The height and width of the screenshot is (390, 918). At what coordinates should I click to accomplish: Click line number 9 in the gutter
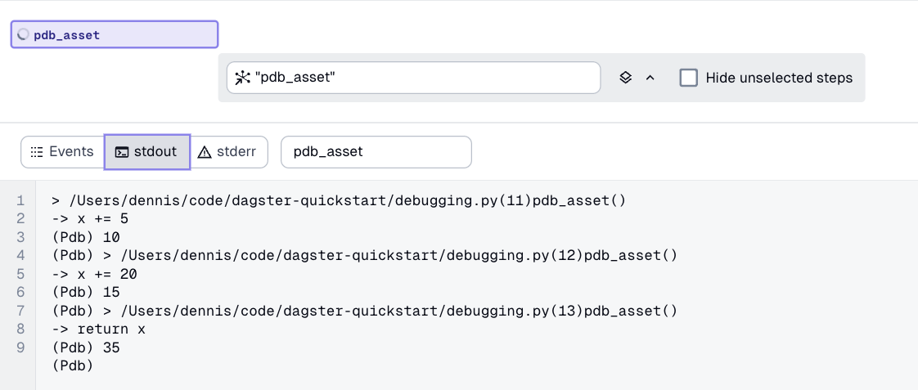click(20, 347)
